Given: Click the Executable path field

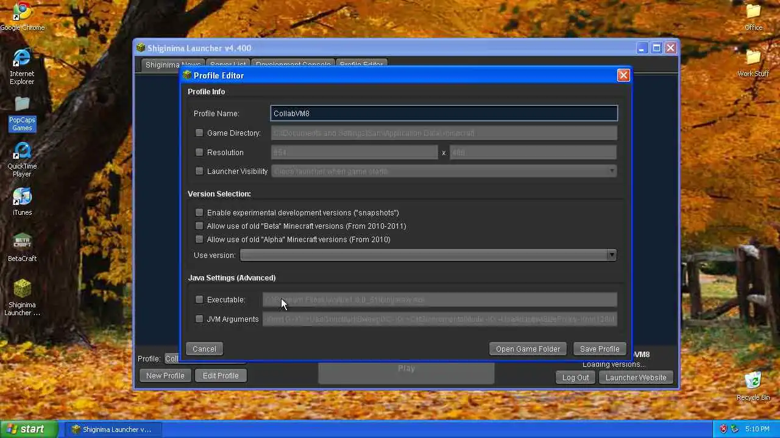Looking at the screenshot, I should tap(440, 299).
